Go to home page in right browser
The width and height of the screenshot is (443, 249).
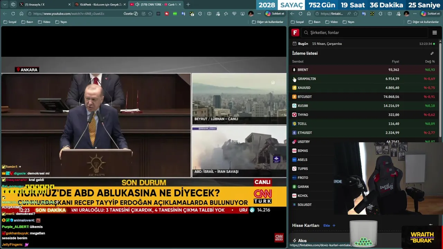(309, 13)
